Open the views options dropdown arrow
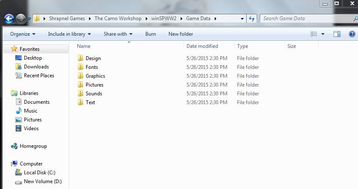 point(323,34)
